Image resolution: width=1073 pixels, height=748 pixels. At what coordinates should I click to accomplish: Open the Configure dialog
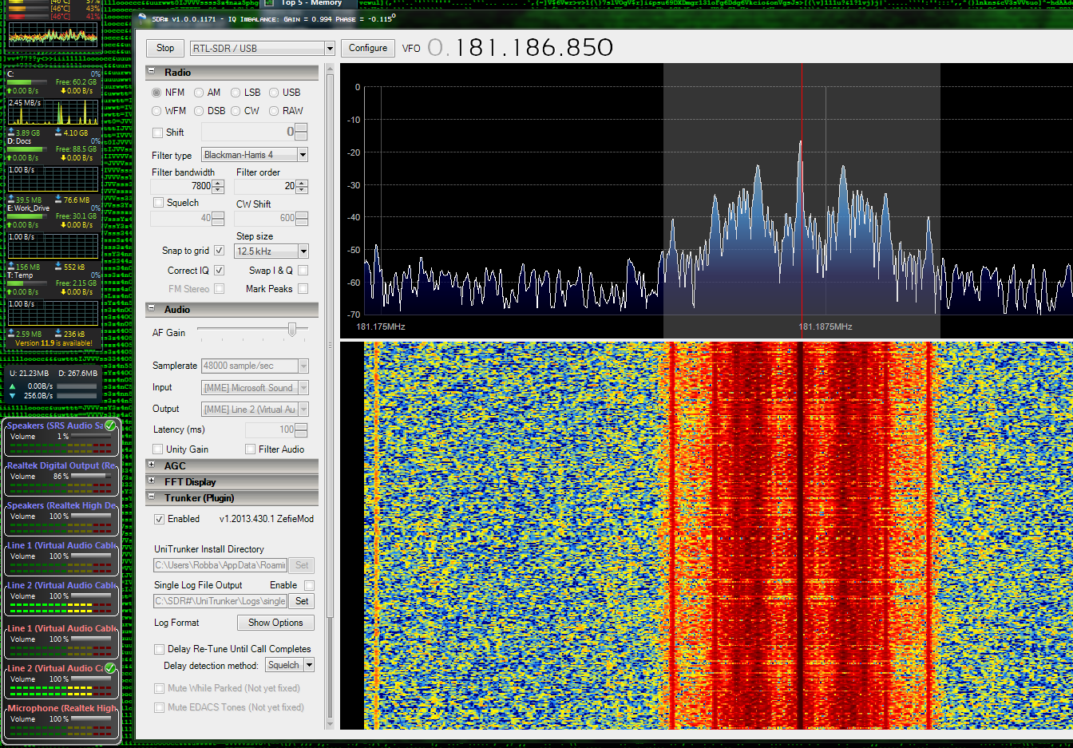(368, 48)
